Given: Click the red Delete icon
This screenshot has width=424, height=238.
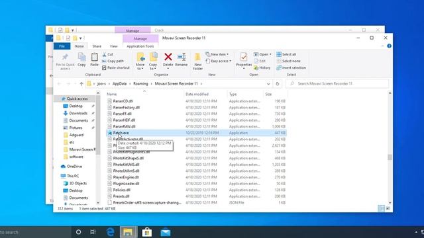Looking at the screenshot, I should pyautogui.click(x=168, y=57).
